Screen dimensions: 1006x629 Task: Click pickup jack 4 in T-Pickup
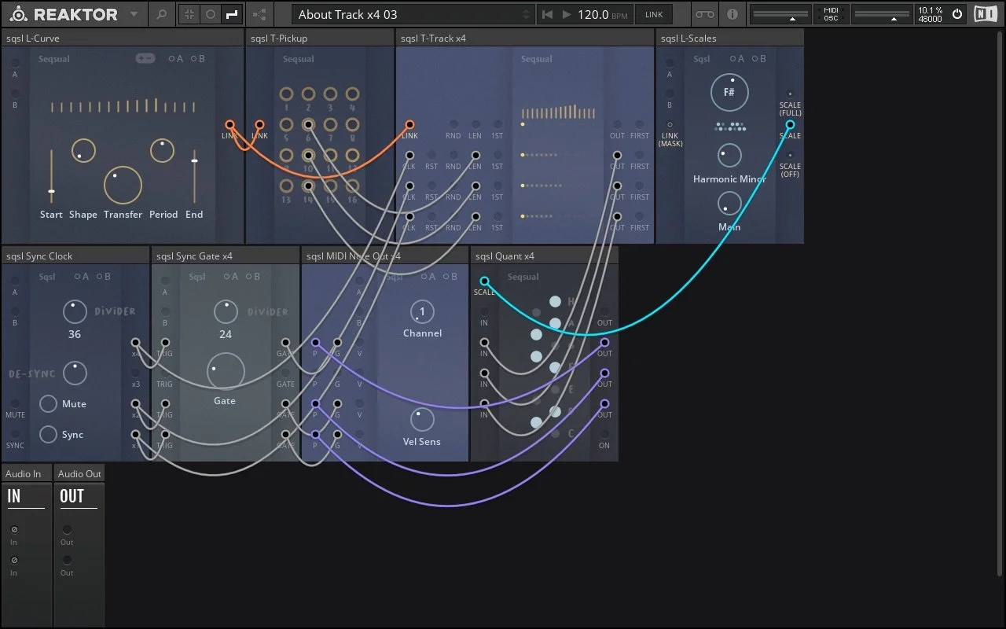tap(352, 94)
